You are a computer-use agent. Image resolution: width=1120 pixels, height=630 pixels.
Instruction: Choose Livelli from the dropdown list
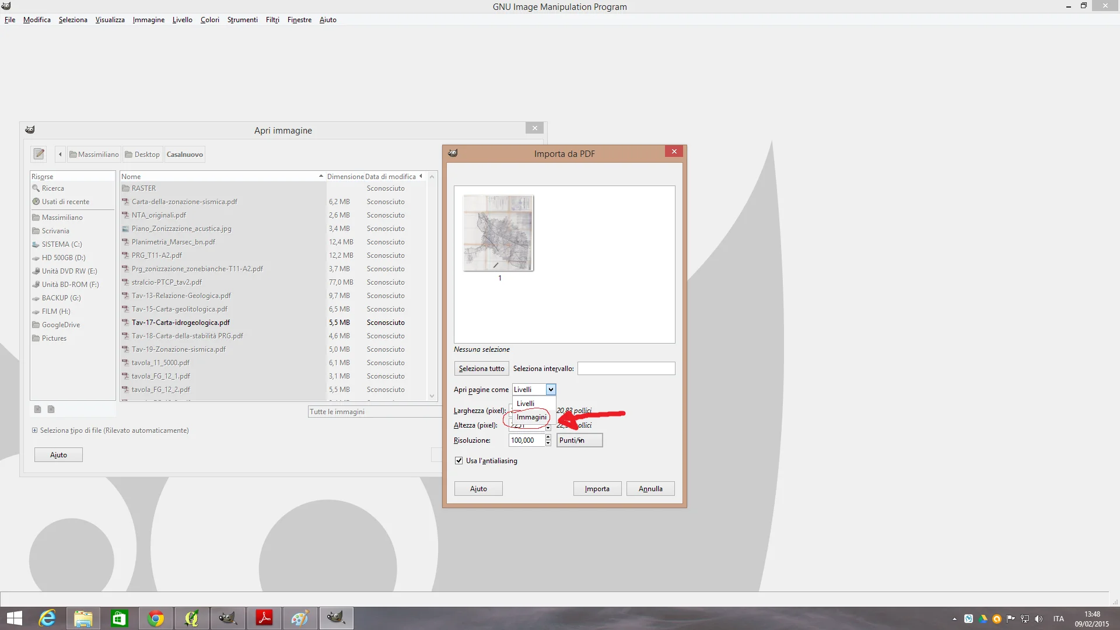pos(525,404)
